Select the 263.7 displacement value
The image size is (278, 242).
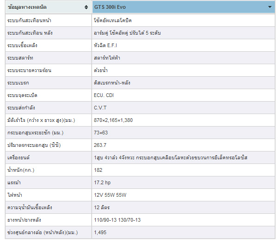[x=100, y=145]
